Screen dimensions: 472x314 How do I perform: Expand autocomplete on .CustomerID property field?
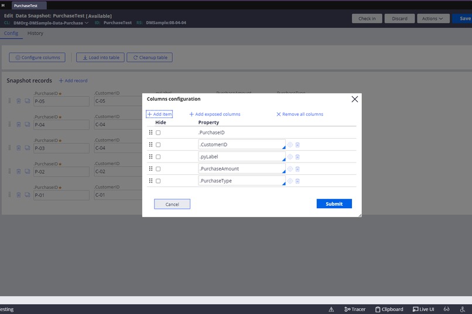[283, 147]
